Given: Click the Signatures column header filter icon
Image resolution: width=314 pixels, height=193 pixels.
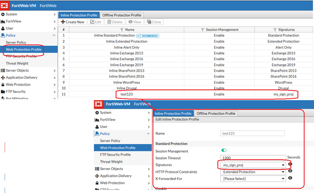Looking at the screenshot, I should tap(271, 29).
